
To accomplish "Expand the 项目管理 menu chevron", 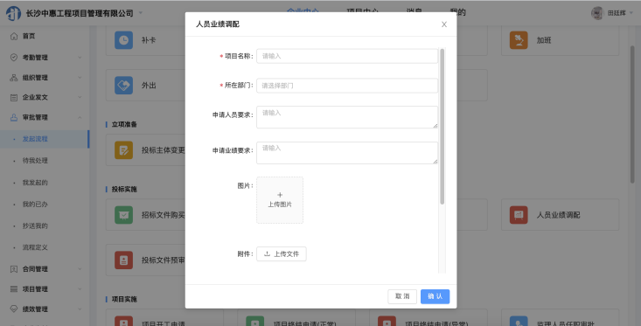I will [80, 288].
